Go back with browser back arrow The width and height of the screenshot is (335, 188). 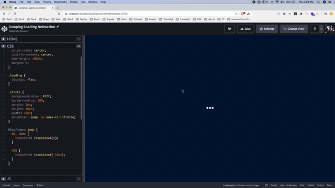pyautogui.click(x=4, y=14)
